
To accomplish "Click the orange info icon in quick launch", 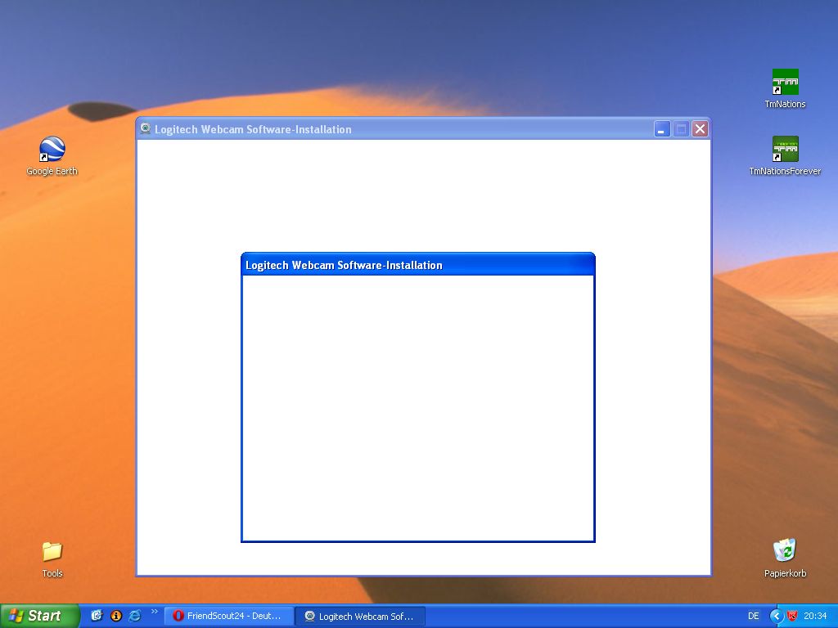I will pos(116,616).
